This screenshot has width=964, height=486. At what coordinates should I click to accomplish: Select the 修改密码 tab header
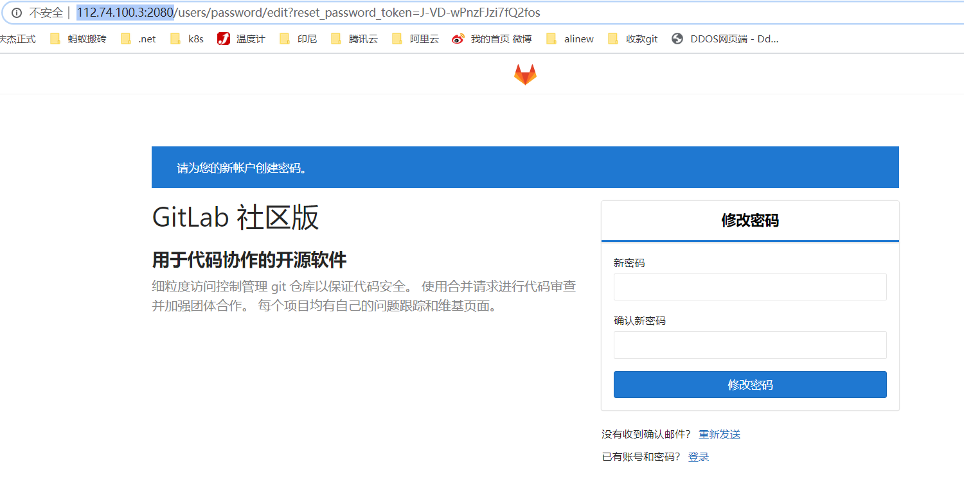750,221
